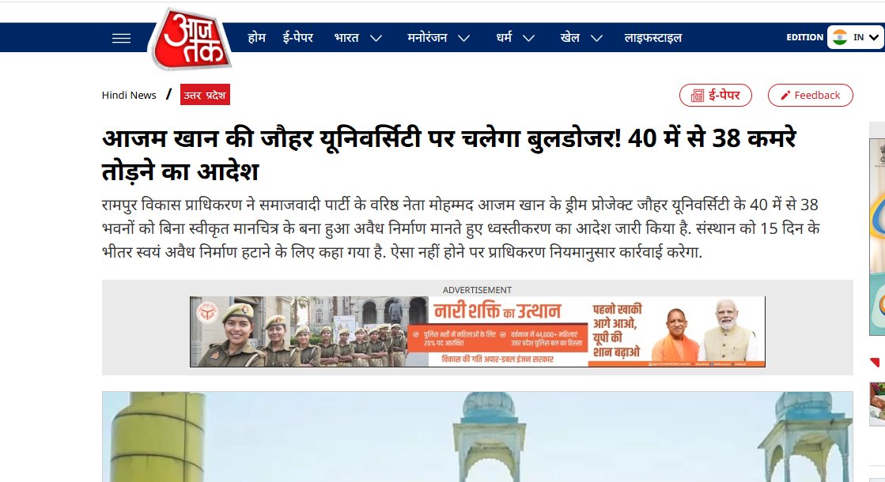
Task: Open the IN edition selector dropdown
Action: coord(856,37)
